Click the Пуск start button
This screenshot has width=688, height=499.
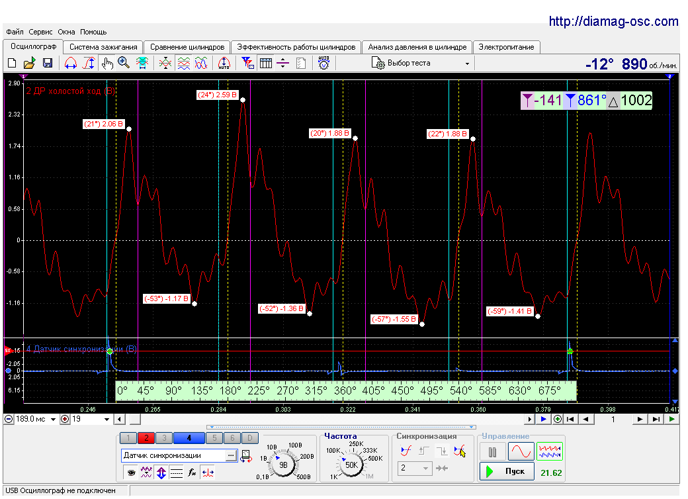(507, 471)
